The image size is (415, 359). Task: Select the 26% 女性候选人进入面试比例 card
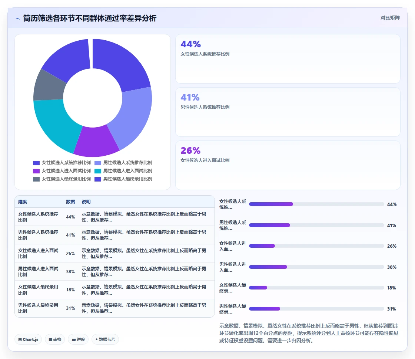click(x=288, y=165)
